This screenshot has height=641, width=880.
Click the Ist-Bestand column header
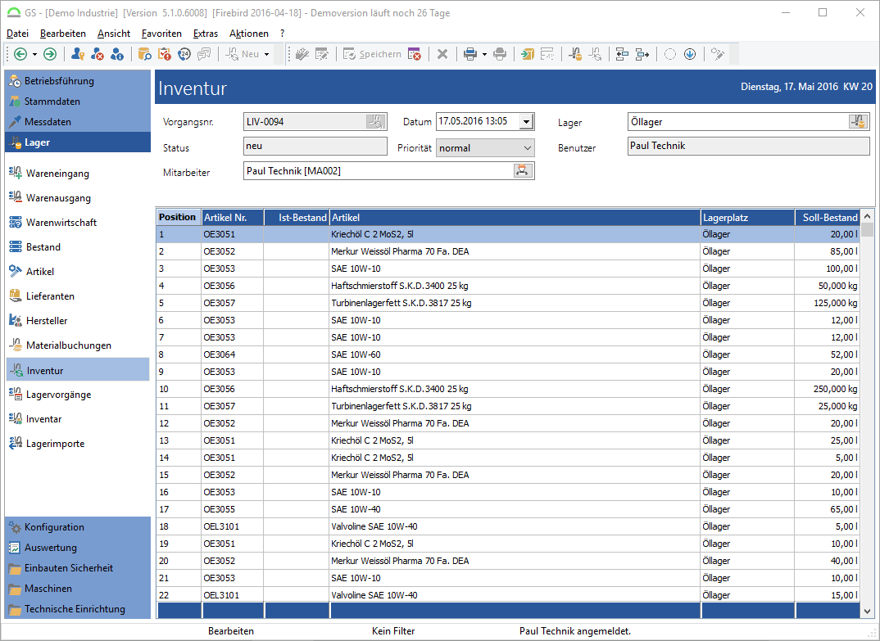point(297,218)
